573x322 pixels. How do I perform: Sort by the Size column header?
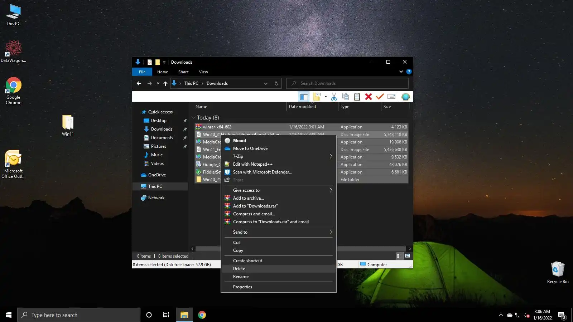point(395,107)
